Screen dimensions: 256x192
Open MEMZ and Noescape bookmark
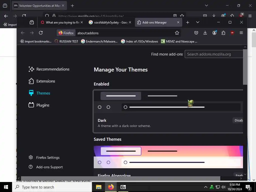point(179,41)
